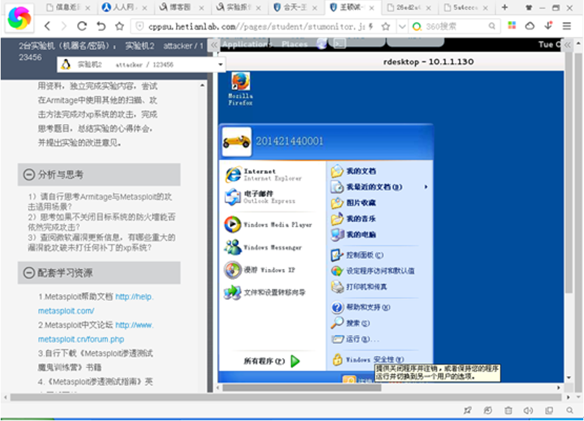Viewport: 584px width, 421px height.
Task: Click the trash icon in bottom status bar
Action: [508, 410]
